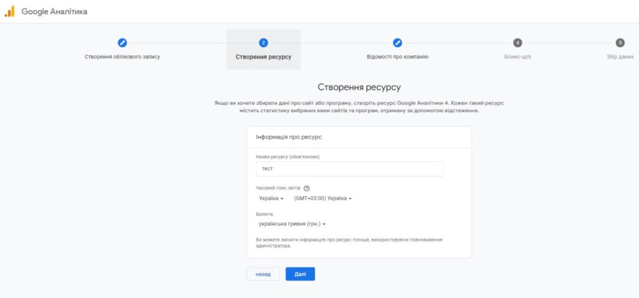639x298 pixels.
Task: Expand the 'Україна' country dropdown
Action: coord(271,199)
